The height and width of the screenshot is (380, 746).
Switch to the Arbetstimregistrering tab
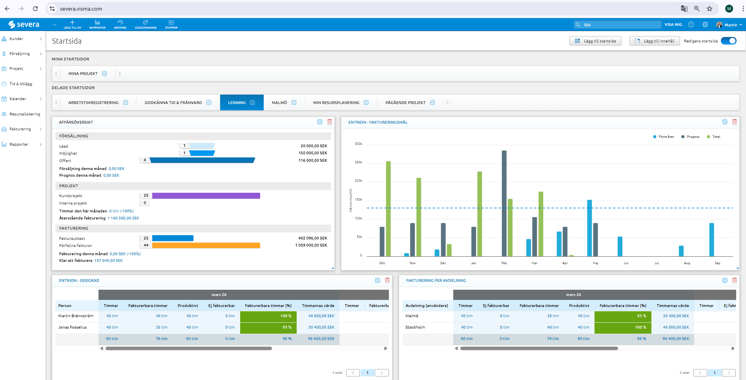click(x=93, y=102)
